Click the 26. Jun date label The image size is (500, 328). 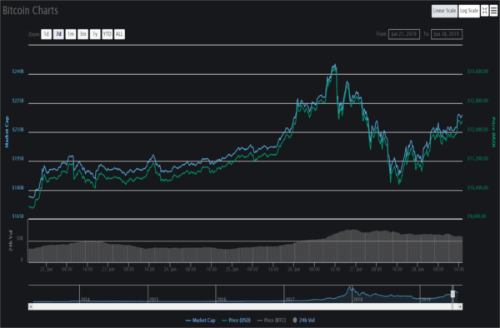pyautogui.click(x=293, y=270)
